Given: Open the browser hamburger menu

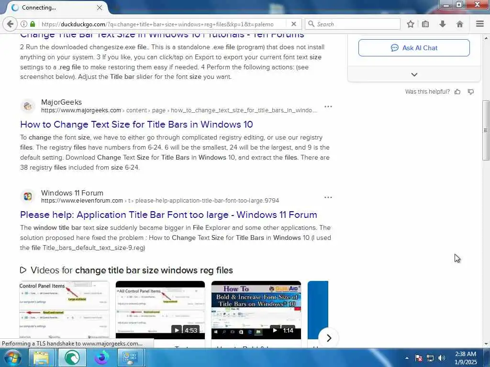Looking at the screenshot, I should [480, 24].
